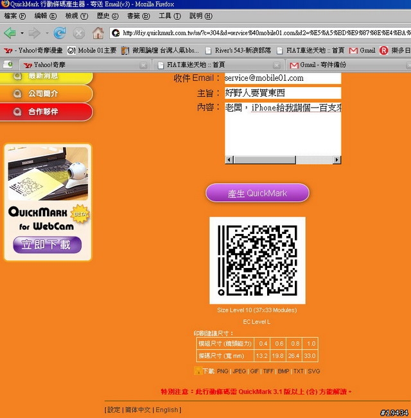Screen dimensions: 411x418
Task: Click the green Back arrow button
Action: click(10, 33)
